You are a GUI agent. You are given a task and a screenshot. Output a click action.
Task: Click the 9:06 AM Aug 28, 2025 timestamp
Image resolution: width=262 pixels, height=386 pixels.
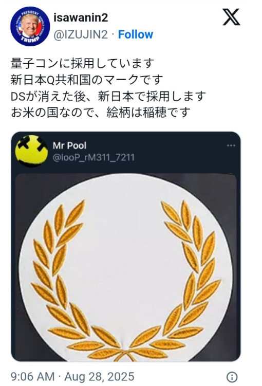coord(72,377)
